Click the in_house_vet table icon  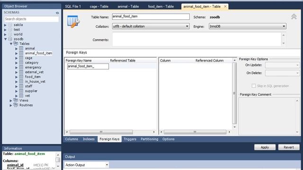point(21,82)
